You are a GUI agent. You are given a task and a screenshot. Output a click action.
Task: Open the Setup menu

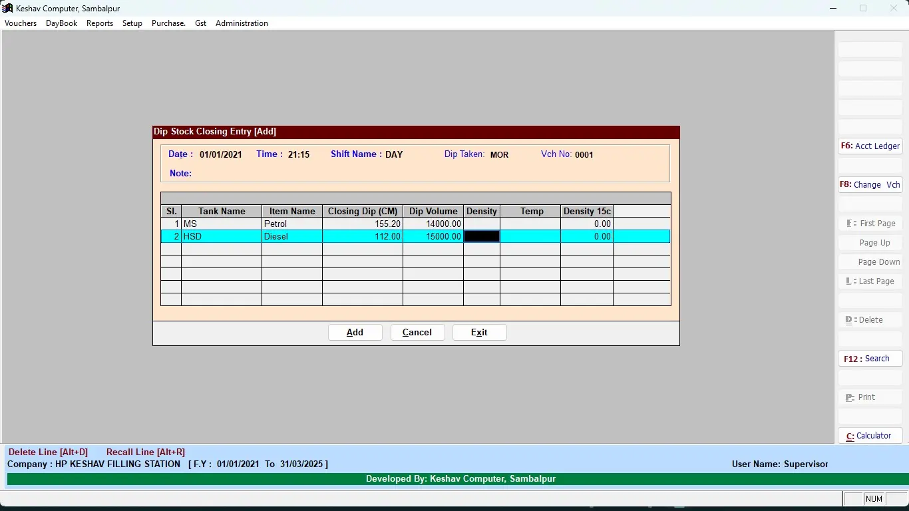[132, 23]
